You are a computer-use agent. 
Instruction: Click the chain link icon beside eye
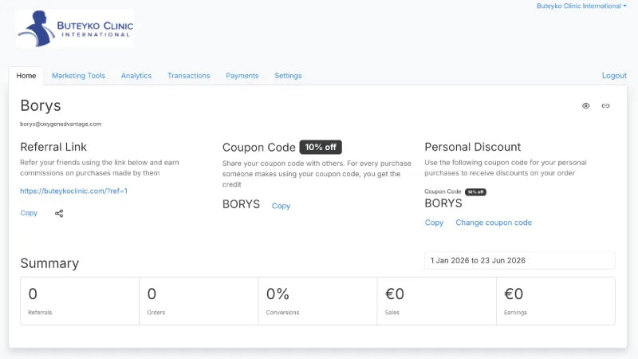tap(605, 106)
